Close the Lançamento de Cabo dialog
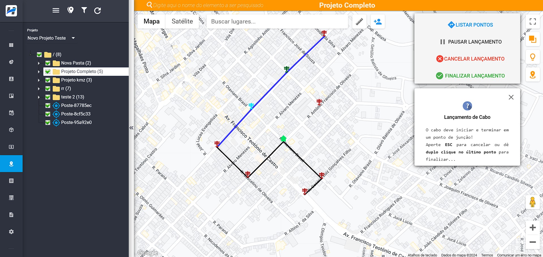The width and height of the screenshot is (543, 257). pyautogui.click(x=511, y=97)
